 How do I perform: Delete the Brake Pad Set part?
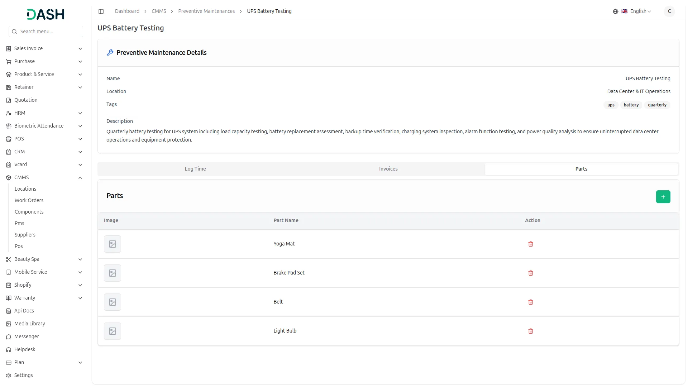click(x=530, y=273)
